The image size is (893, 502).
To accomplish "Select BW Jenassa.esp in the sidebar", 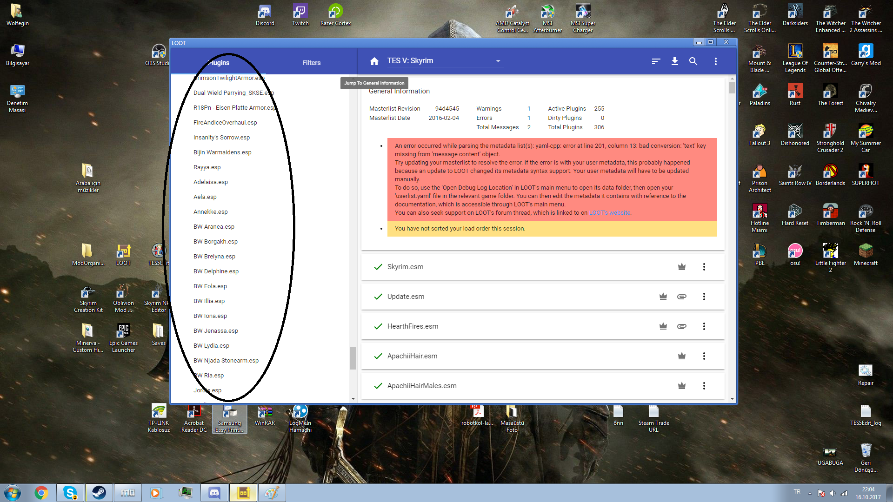I will [216, 331].
